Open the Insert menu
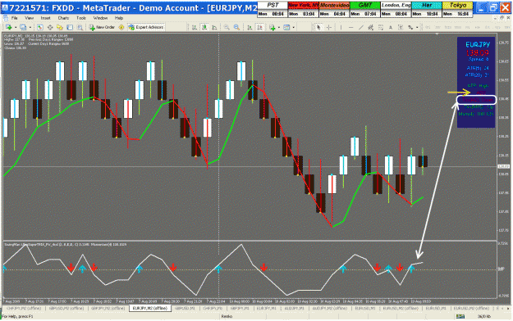 [x=45, y=18]
